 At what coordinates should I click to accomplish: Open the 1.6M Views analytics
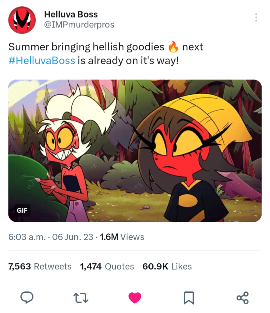122,237
